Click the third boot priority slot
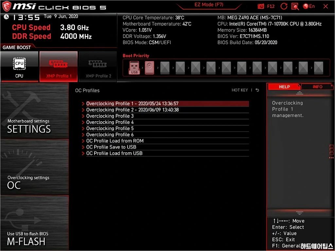335x251 pixels. click(165, 68)
